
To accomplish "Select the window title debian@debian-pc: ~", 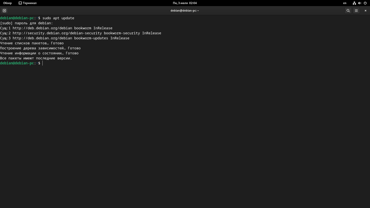I will point(185,10).
